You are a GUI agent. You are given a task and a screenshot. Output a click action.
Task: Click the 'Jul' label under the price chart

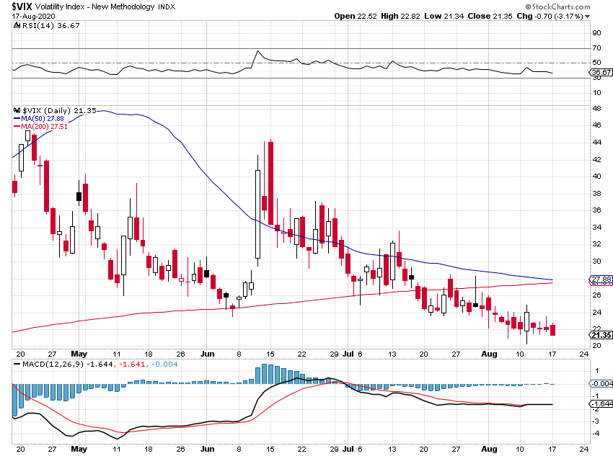coord(348,354)
